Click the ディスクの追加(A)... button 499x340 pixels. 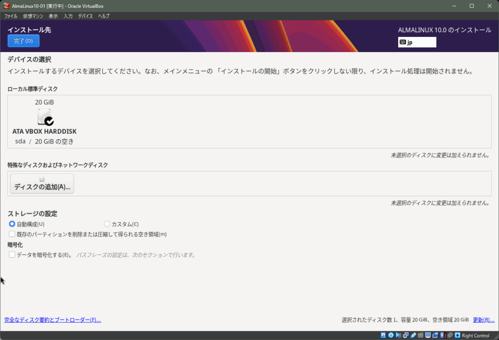42,184
